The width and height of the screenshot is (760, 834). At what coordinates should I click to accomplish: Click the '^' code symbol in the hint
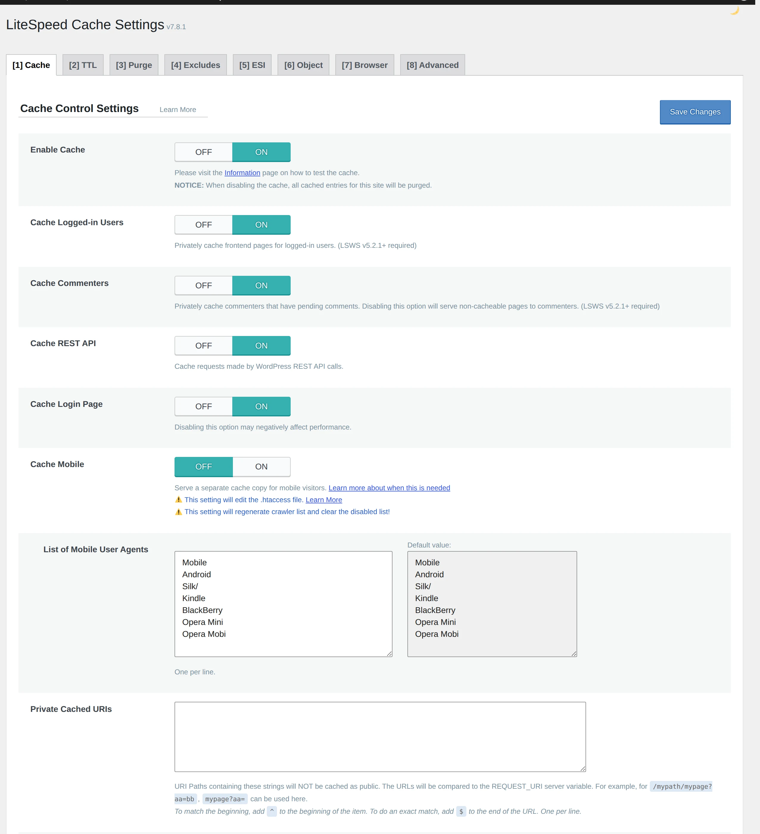point(272,811)
